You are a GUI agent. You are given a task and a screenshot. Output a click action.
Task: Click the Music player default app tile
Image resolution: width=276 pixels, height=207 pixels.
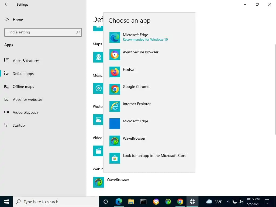point(98,88)
